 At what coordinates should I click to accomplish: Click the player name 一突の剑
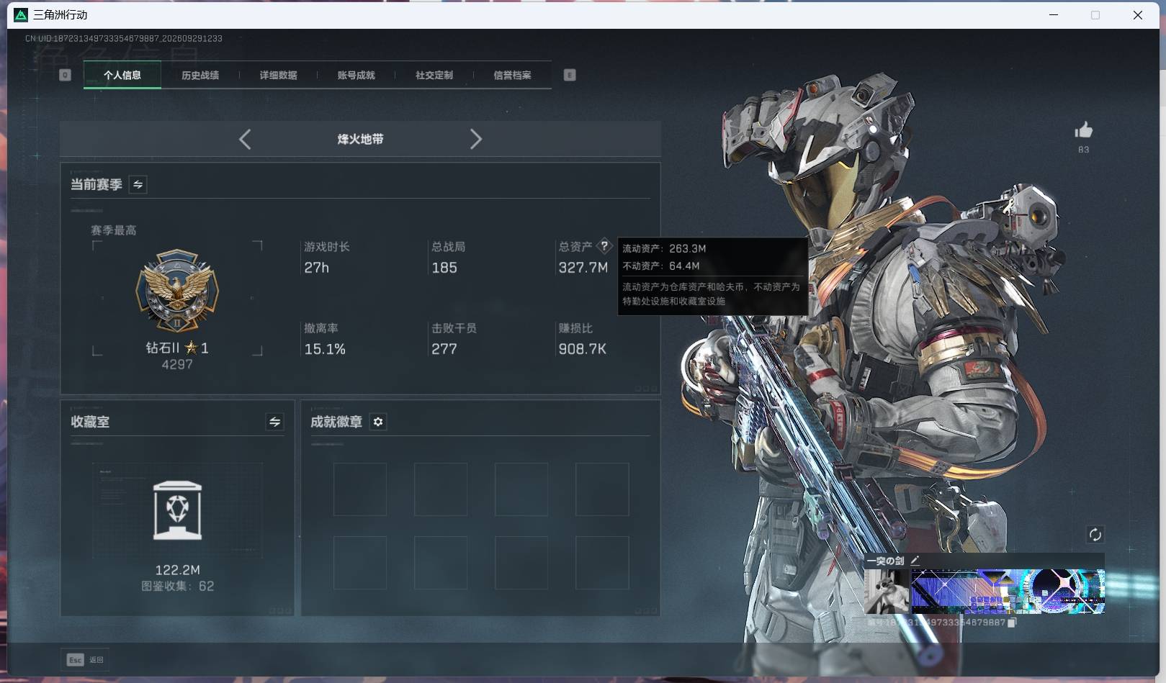pos(885,561)
